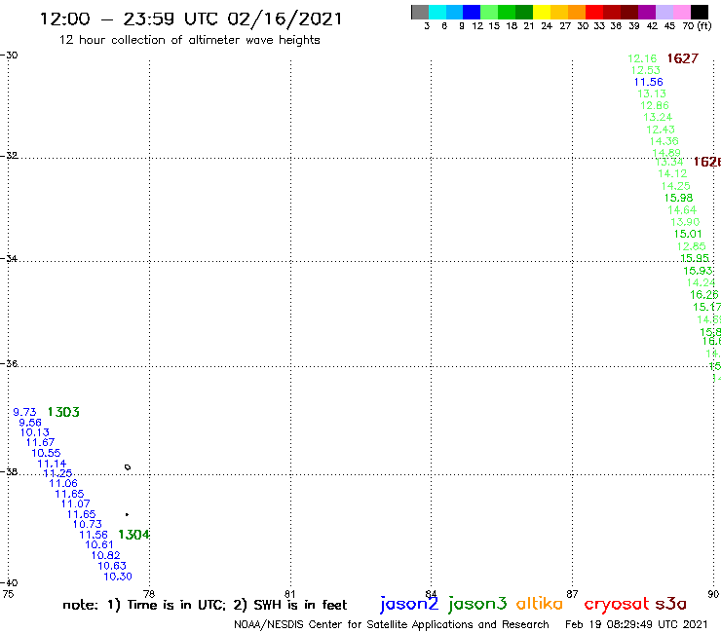Screen dimensions: 721x633
Task: Select the wave height value 9.56
Action: 30,422
